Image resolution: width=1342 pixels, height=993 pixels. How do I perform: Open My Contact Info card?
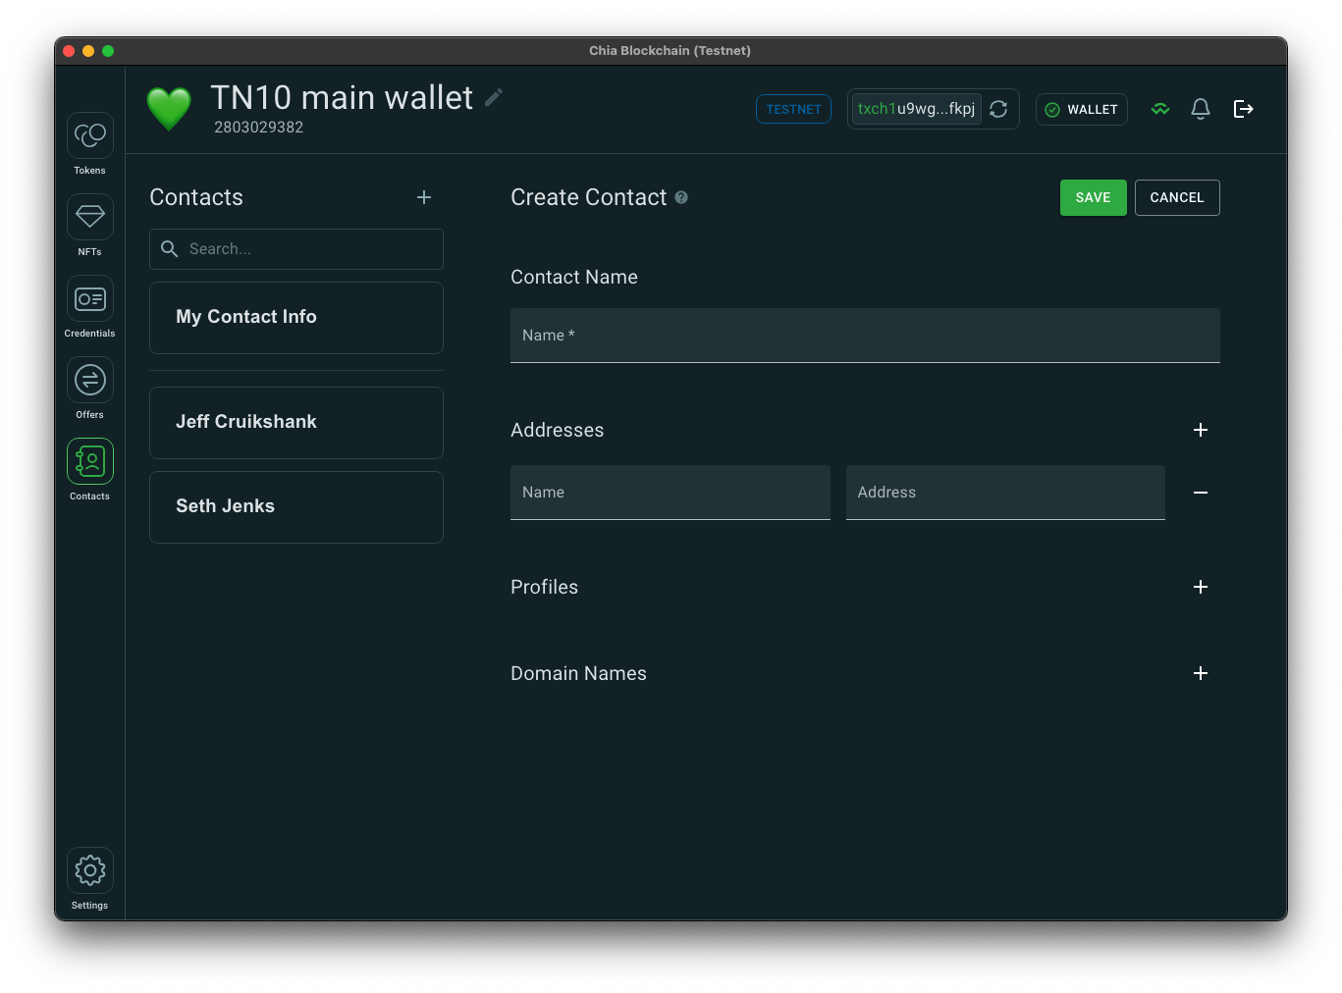295,317
